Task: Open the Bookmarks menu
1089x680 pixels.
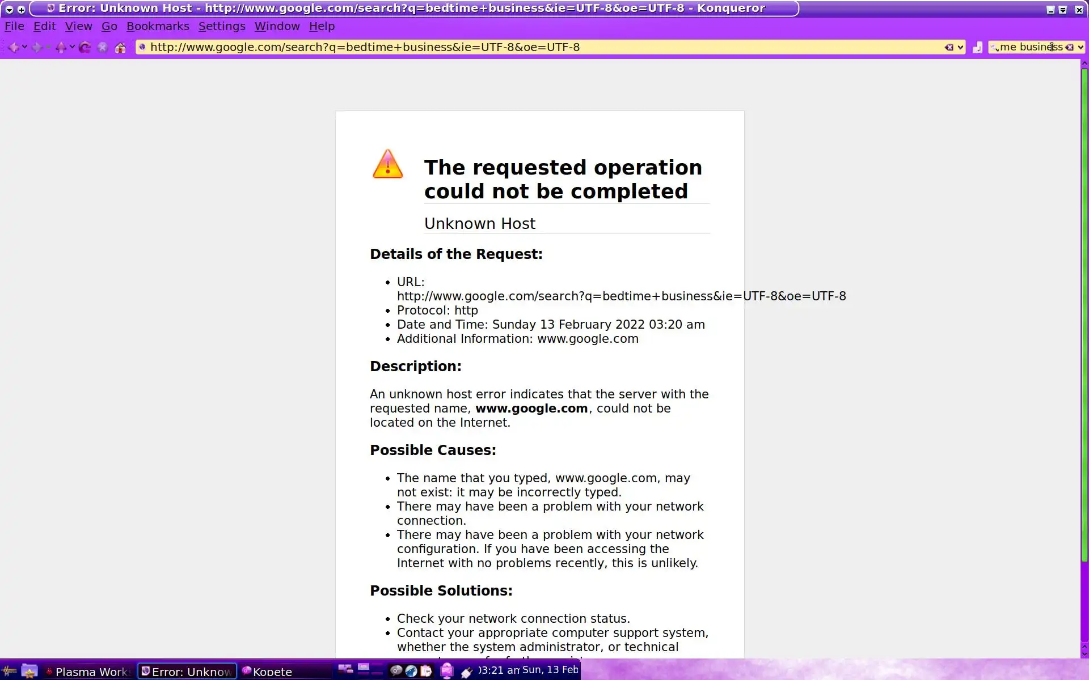Action: (158, 26)
